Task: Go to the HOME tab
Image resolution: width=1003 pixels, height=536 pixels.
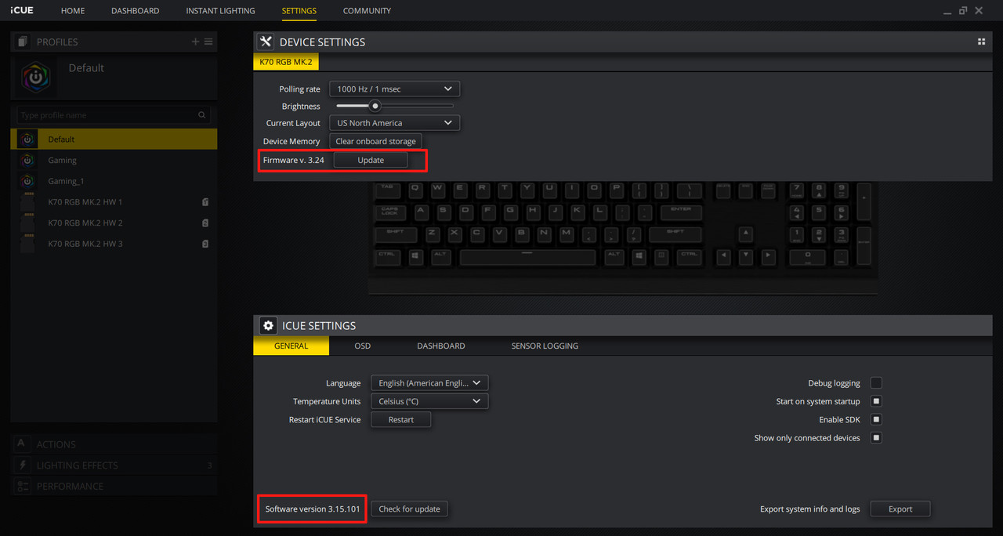Action: 73,11
